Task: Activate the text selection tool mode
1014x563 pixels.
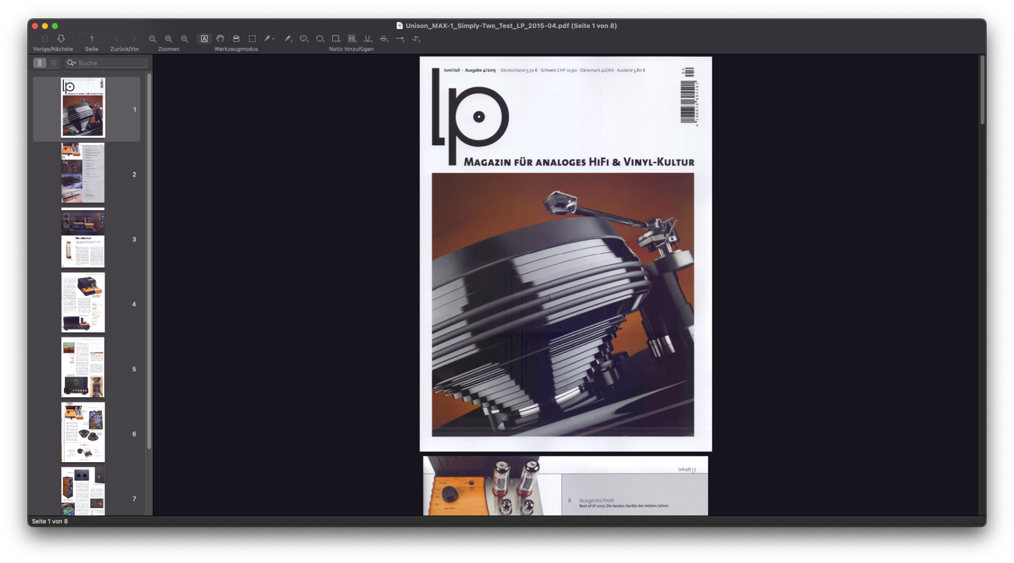Action: [204, 39]
